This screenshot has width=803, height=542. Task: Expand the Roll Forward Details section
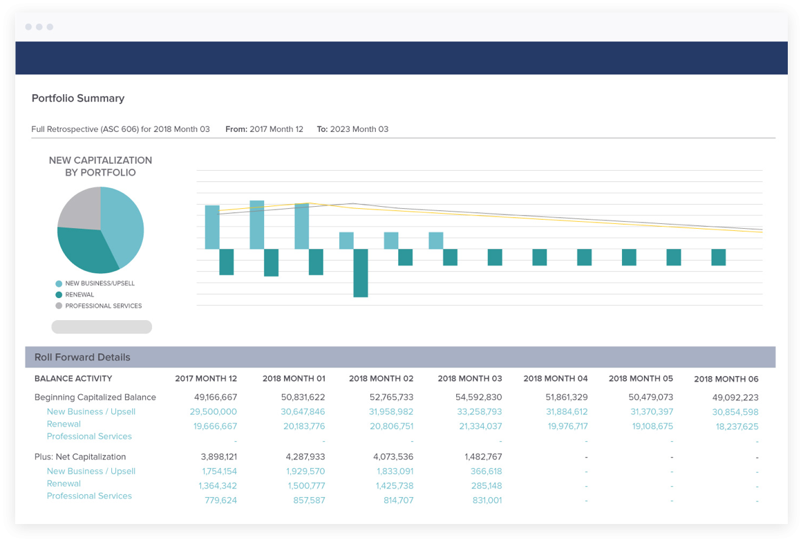coord(82,357)
